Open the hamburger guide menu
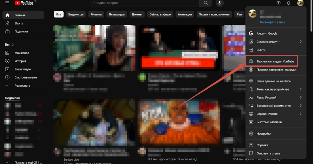Image resolution: width=313 pixels, height=164 pixels. (x=7, y=3)
